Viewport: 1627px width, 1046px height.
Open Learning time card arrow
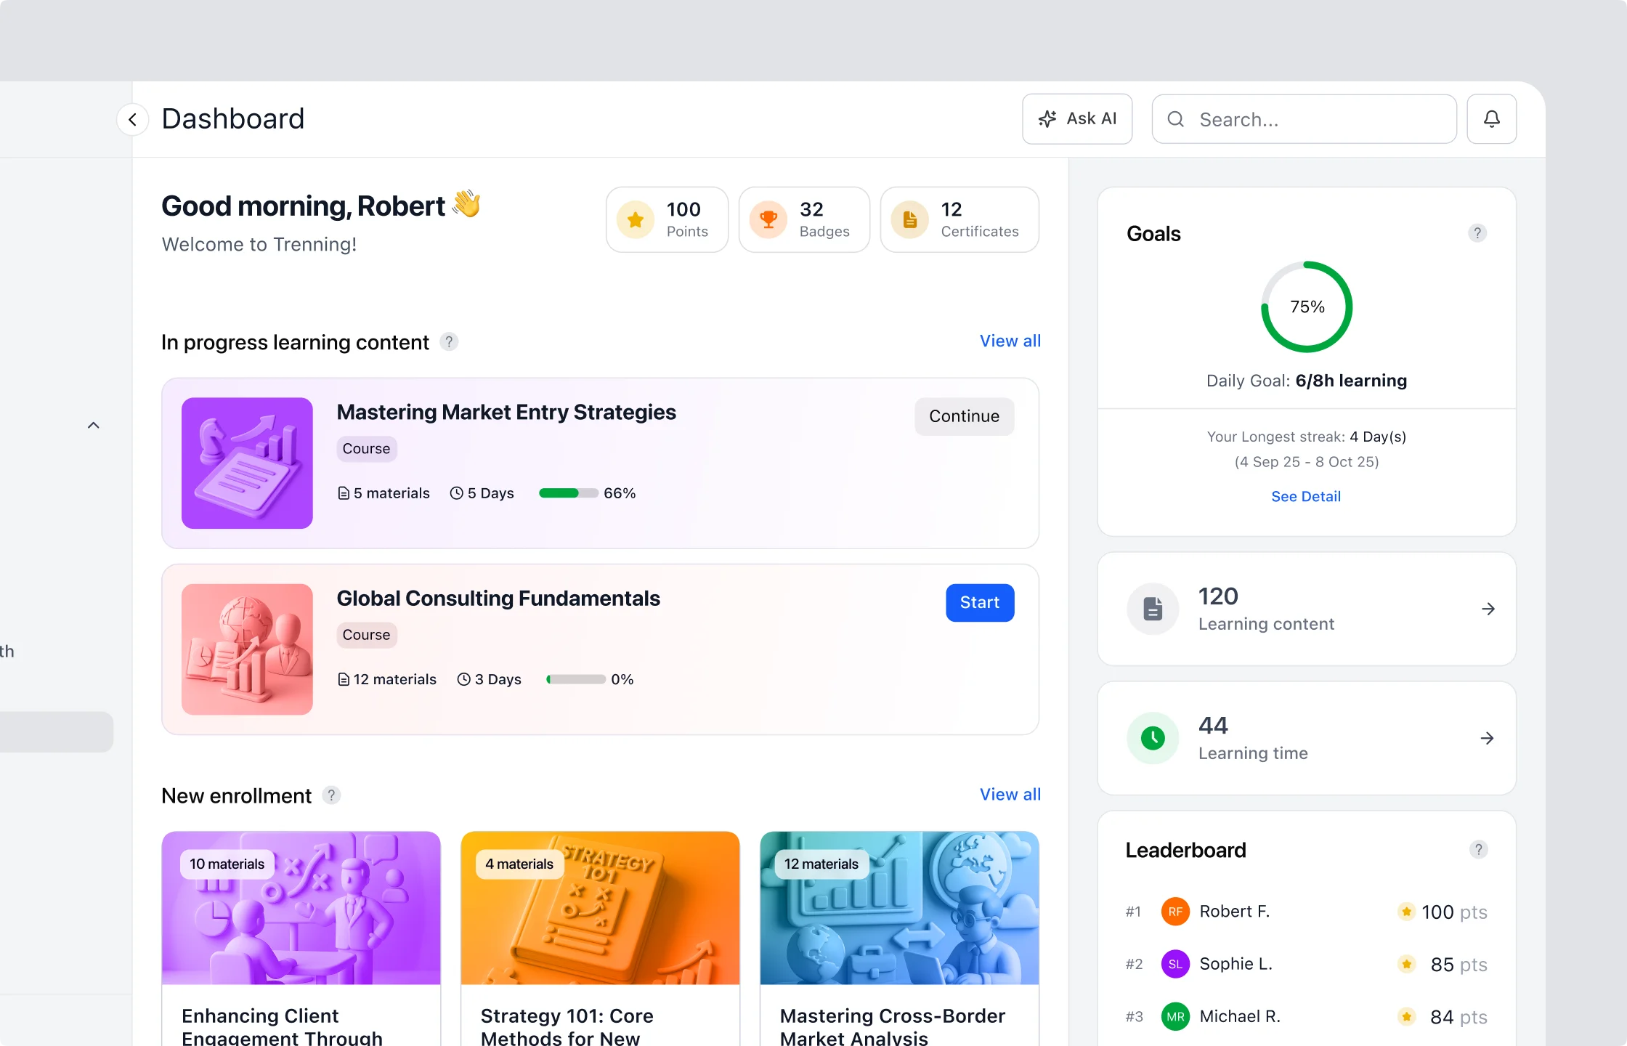point(1487,738)
